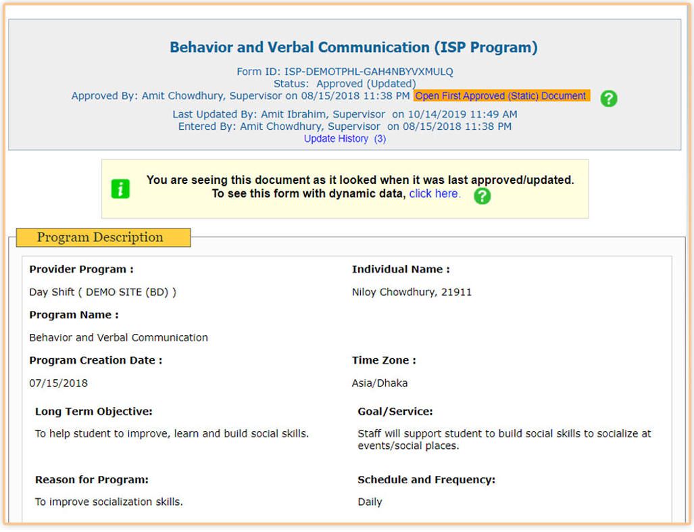Click the 'Goal/Service:' heading
Viewport: 694px width, 532px height.
coord(395,412)
